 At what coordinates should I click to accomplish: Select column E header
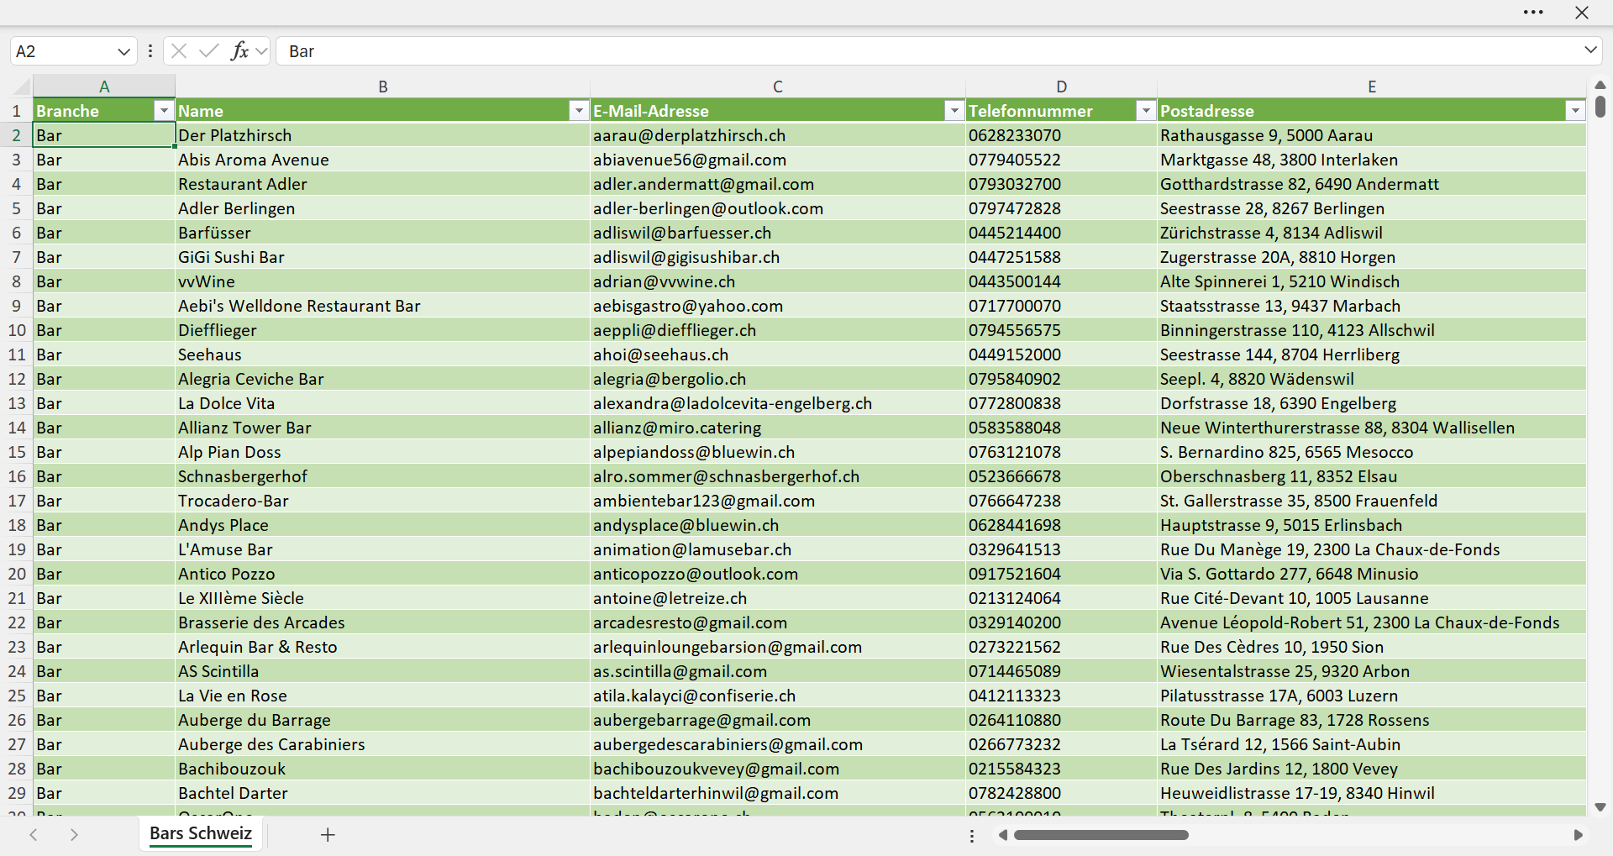point(1372,87)
